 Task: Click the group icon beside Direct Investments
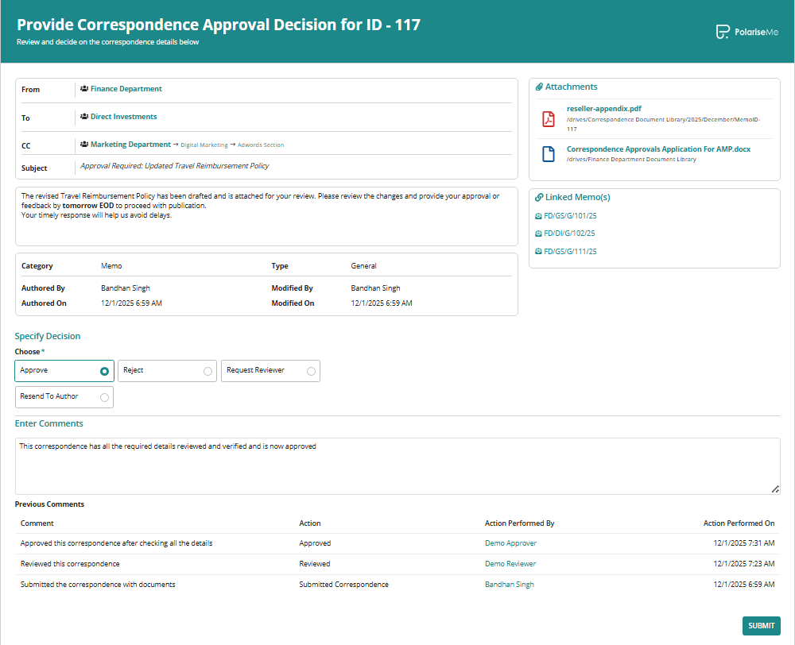point(84,117)
